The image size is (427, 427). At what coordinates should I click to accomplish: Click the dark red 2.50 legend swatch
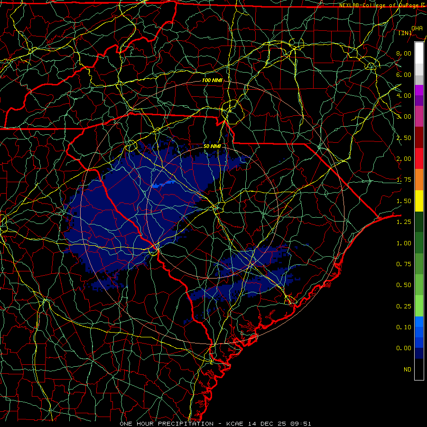(419, 138)
